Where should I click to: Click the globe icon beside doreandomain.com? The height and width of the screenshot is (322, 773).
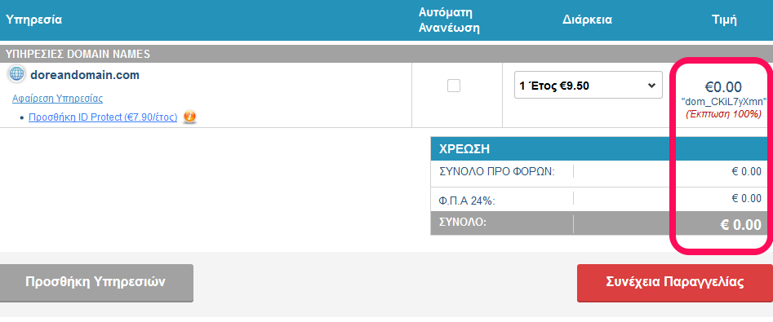[16, 74]
